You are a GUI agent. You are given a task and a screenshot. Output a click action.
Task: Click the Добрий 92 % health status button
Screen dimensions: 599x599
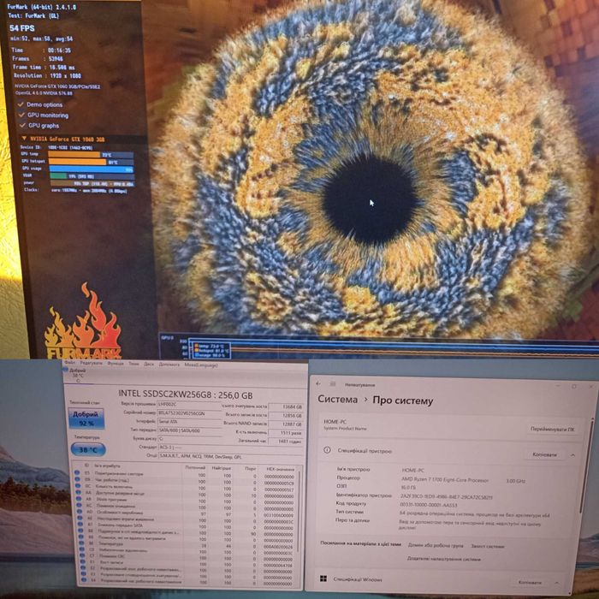click(x=86, y=418)
